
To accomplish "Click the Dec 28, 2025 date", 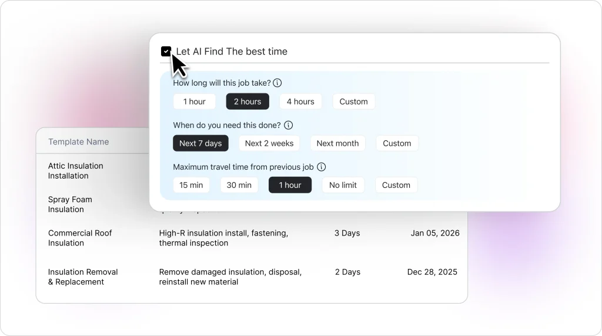I will tap(432, 272).
